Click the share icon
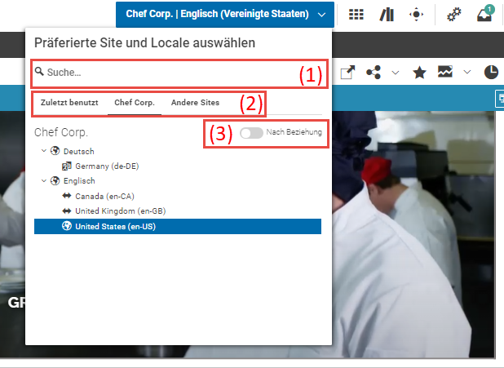 click(x=374, y=72)
